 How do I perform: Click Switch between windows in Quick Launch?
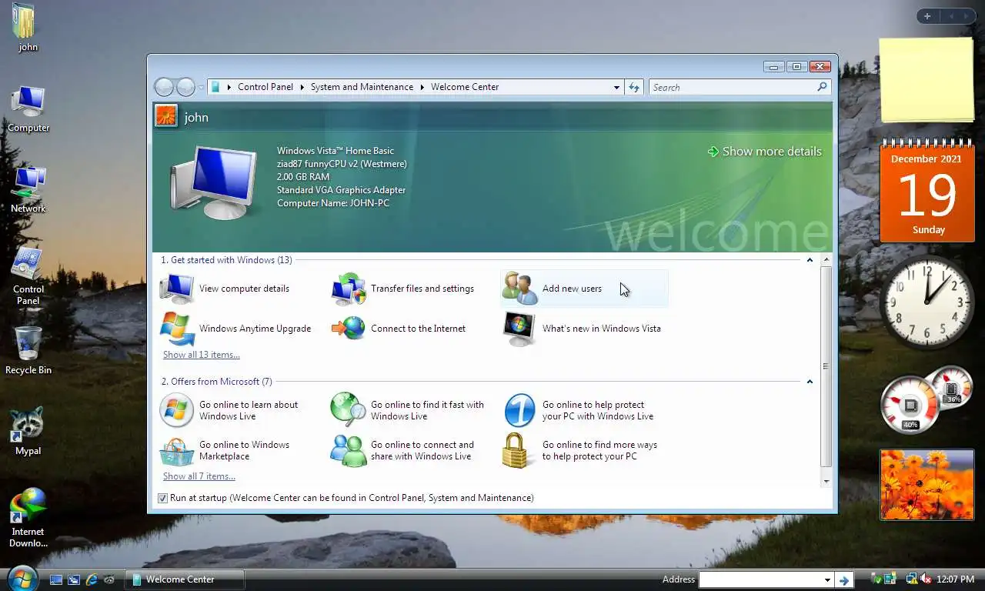[x=74, y=579]
